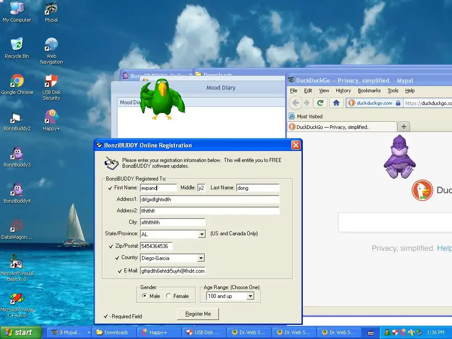
Task: Select the DuckDuckGo browser tab
Action: 342,127
